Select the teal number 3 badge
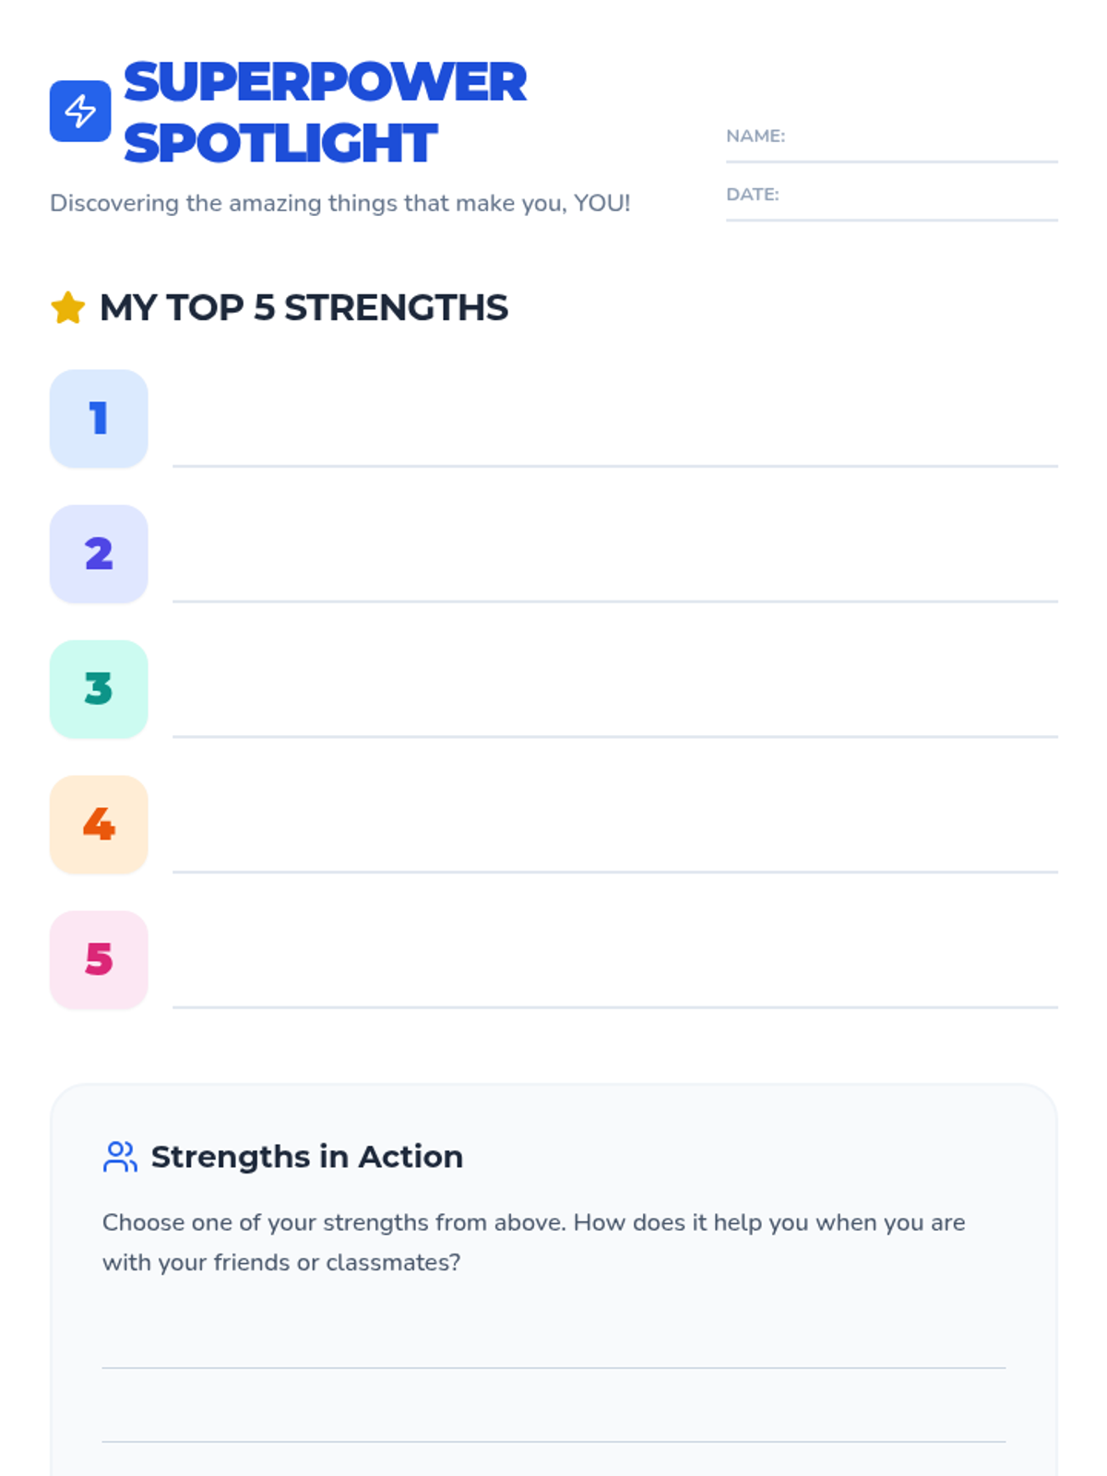The image size is (1107, 1476). (x=99, y=689)
